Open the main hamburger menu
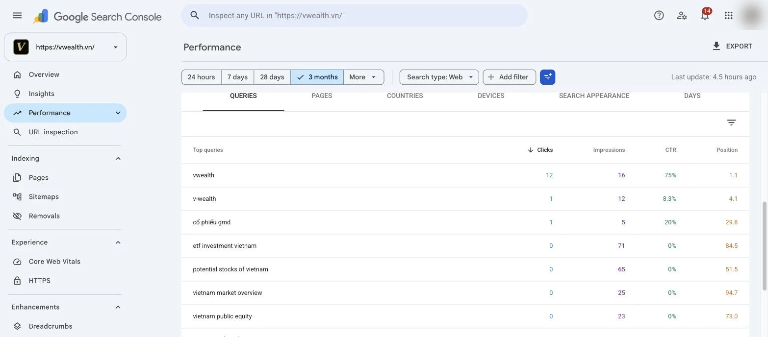 tap(17, 15)
